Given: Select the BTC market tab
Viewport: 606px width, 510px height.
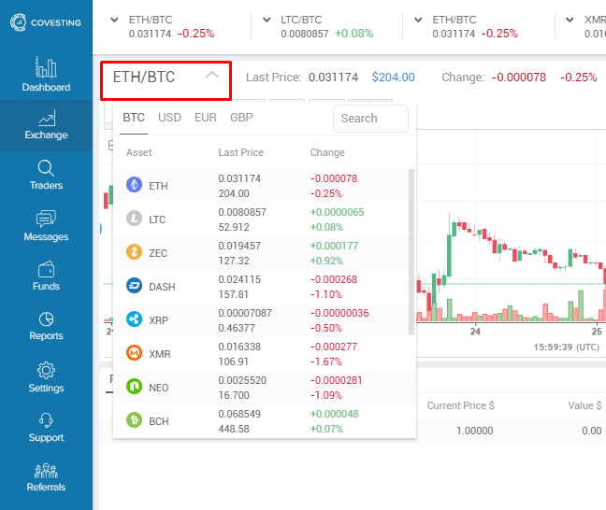Looking at the screenshot, I should [x=134, y=118].
